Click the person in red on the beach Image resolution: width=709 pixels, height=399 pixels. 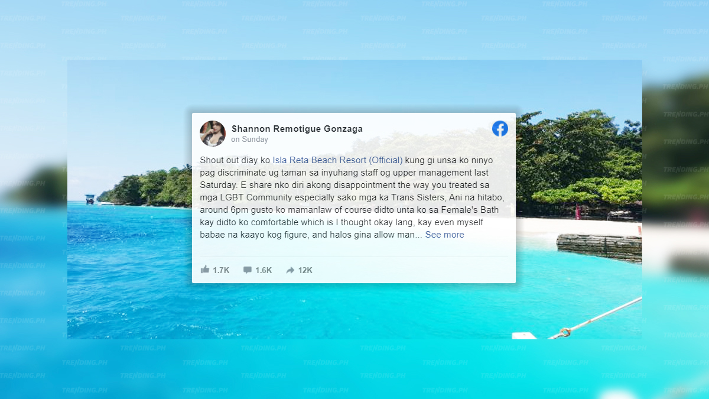coord(577,212)
